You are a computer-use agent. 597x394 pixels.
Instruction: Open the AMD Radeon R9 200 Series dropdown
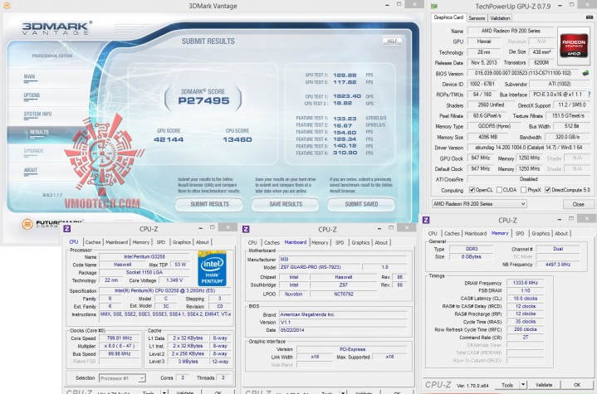479,204
